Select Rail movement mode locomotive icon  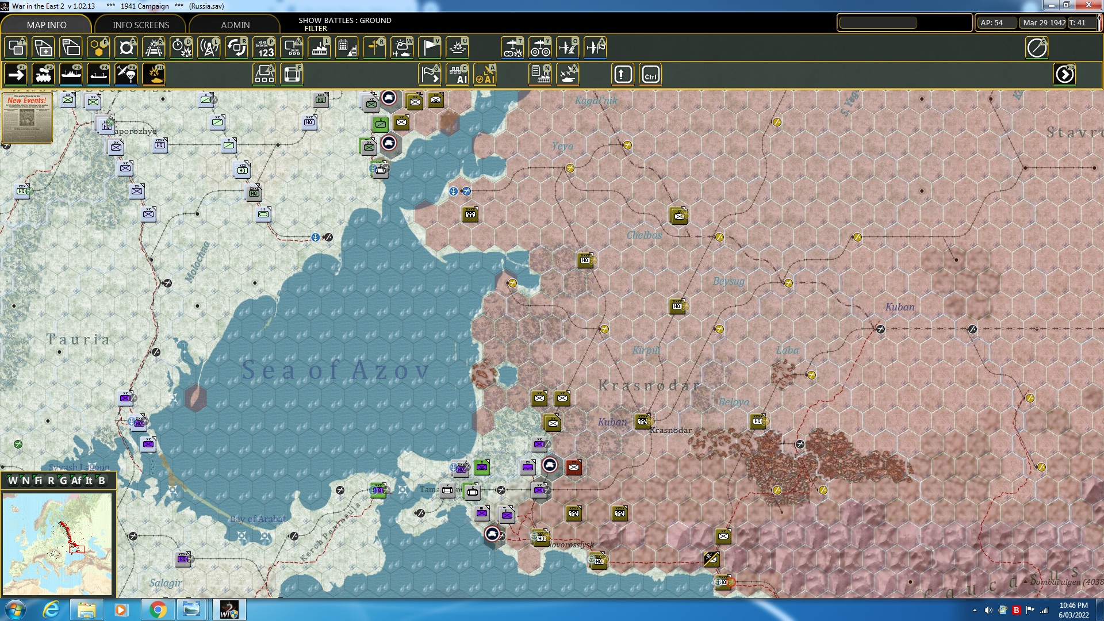click(43, 74)
